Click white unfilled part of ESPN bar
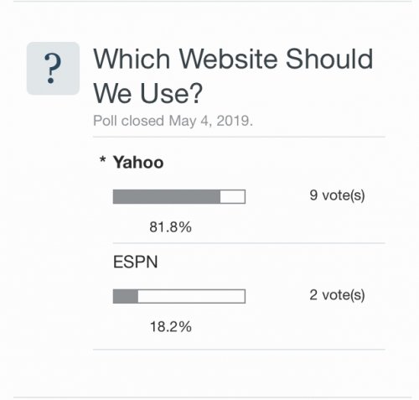 [x=192, y=296]
